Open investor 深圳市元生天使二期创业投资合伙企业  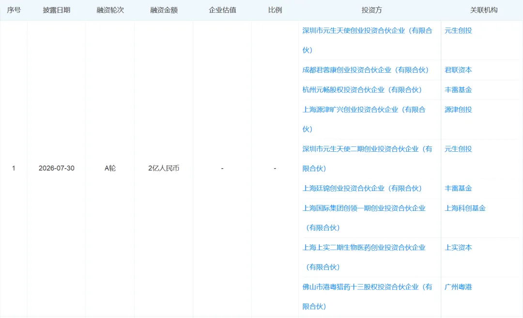[367, 159]
